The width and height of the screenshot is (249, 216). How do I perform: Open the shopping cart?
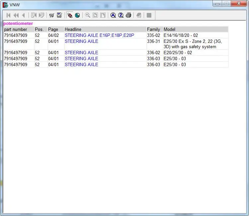point(51,15)
